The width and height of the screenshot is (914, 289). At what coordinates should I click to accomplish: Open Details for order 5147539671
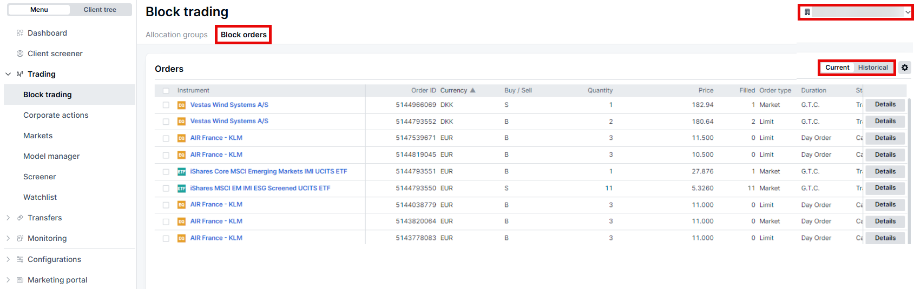pos(885,138)
